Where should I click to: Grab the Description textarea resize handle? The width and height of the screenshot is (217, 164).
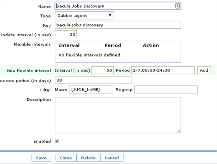click(179, 131)
